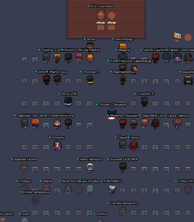The image size is (194, 222).
Task: Click Laure Tabouy's curly-haired avatar
Action: click(x=177, y=124)
